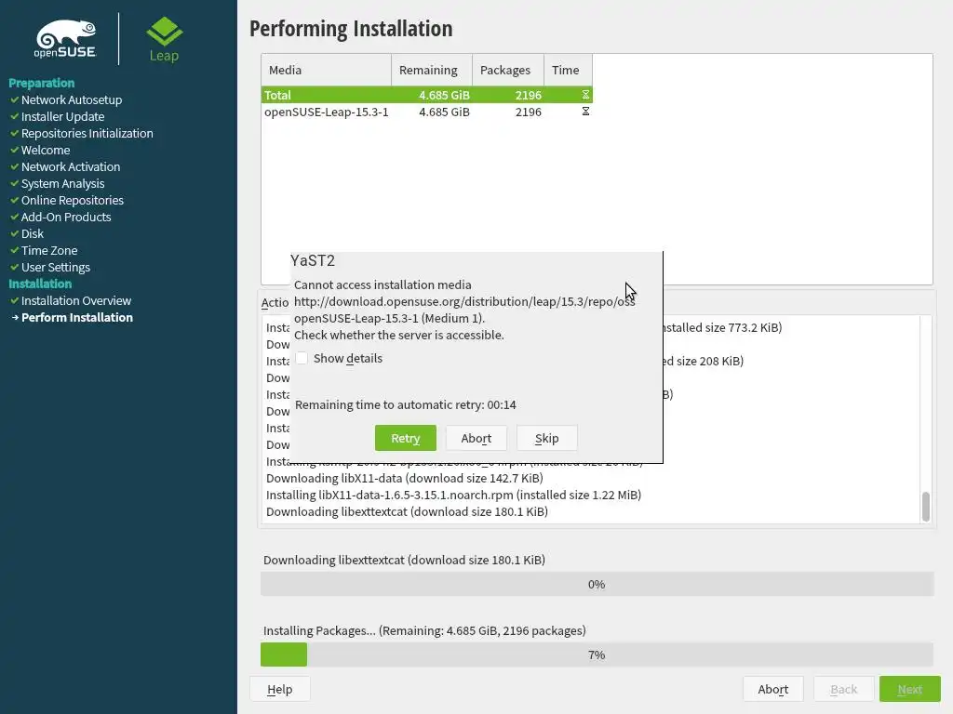Viewport: 953px width, 714px height.
Task: Click the Performing Installation heading
Action: tap(351, 29)
